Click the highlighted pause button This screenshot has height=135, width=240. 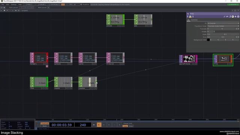tap(99, 125)
